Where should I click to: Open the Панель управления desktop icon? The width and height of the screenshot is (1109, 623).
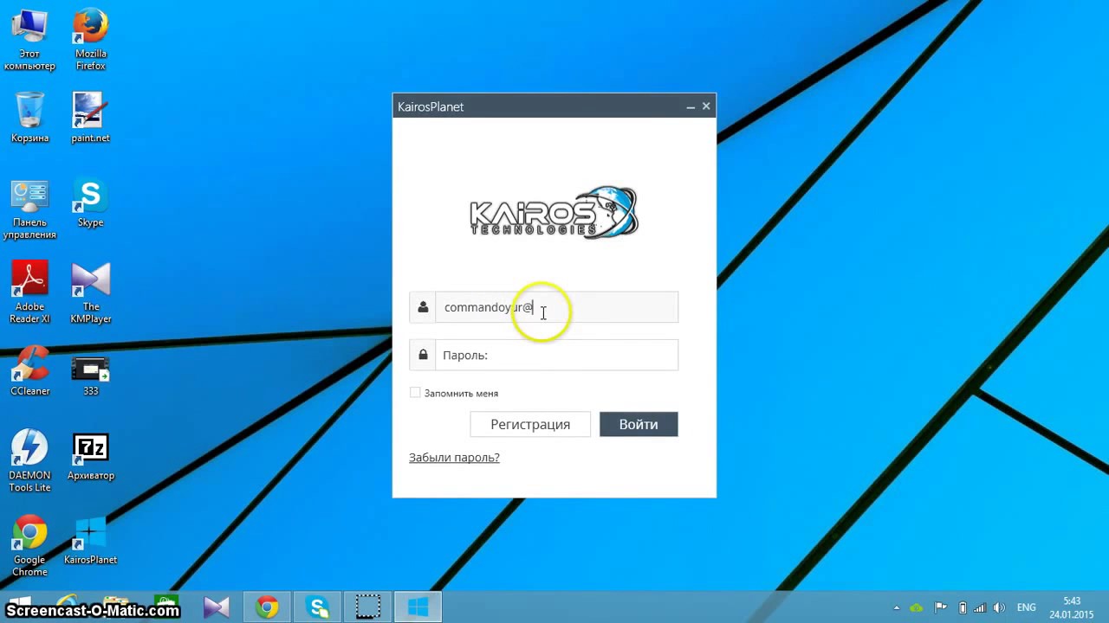(x=29, y=209)
